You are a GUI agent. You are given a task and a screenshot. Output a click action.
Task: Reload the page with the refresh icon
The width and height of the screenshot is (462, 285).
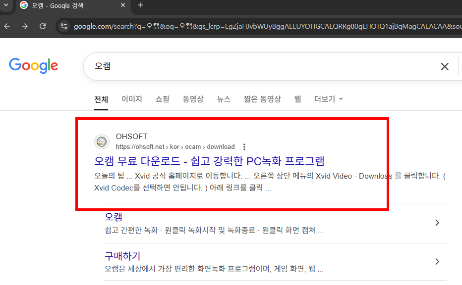[42, 26]
